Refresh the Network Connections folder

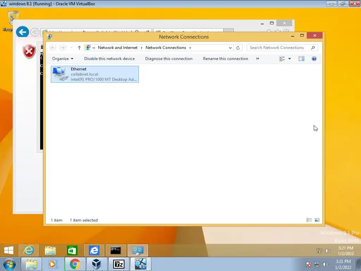click(x=238, y=48)
